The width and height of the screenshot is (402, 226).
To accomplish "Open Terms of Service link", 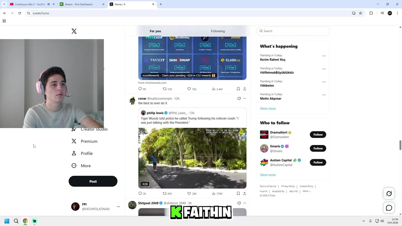I will click(x=268, y=186).
